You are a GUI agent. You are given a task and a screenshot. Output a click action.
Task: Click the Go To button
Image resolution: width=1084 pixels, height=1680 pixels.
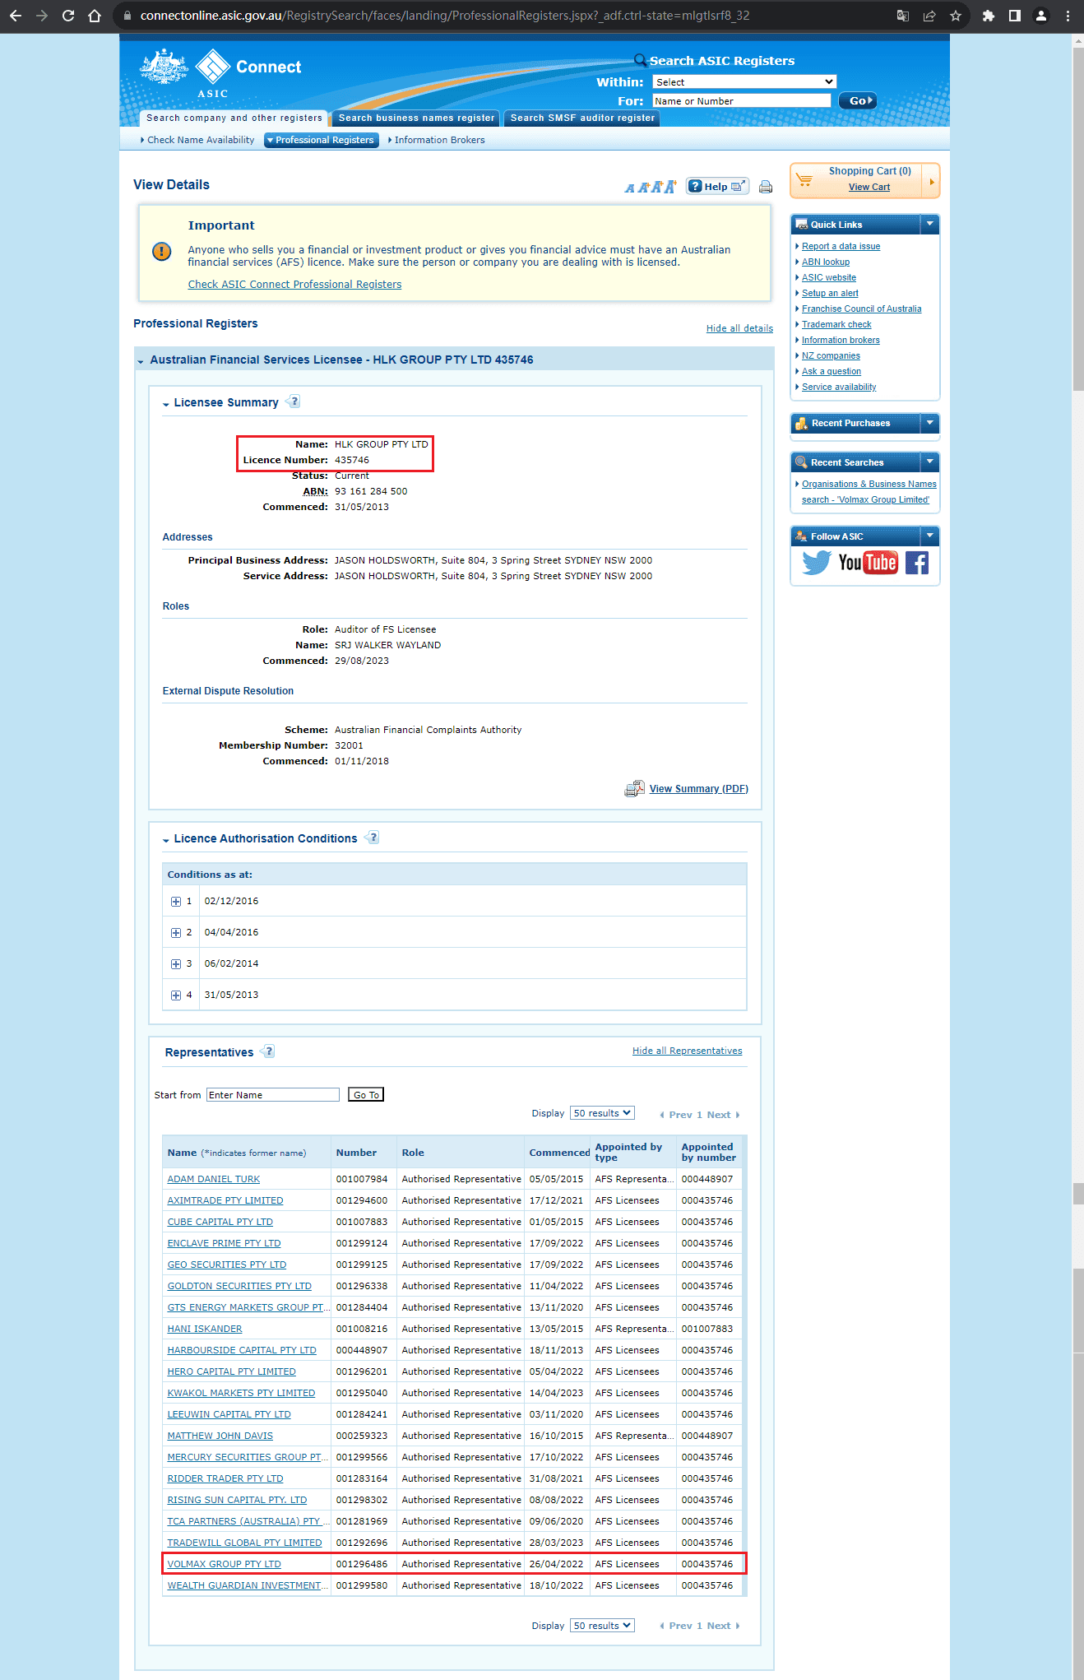pyautogui.click(x=366, y=1095)
